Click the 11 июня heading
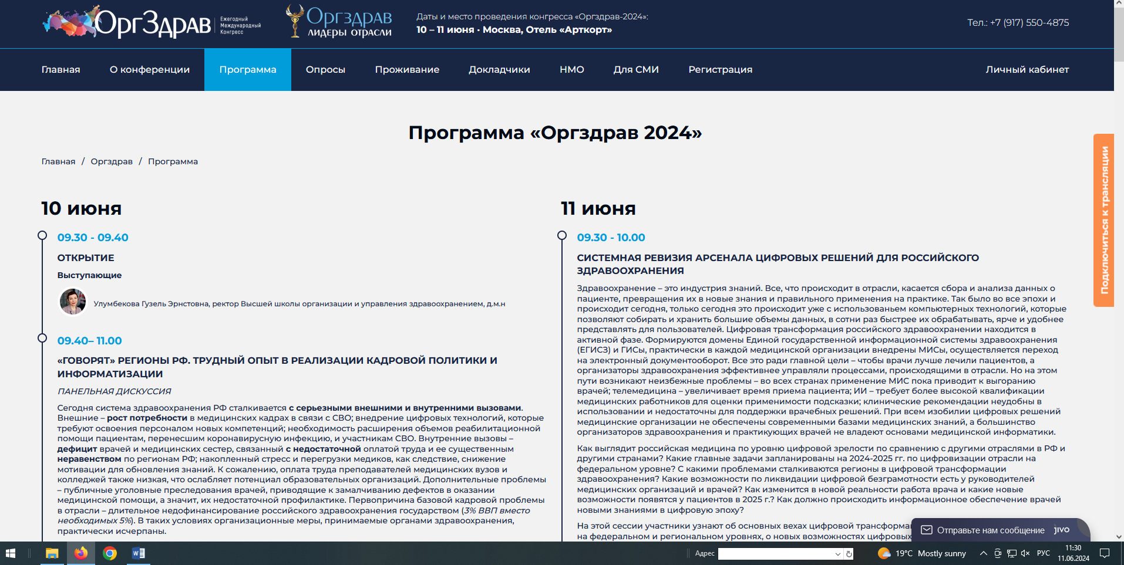The height and width of the screenshot is (565, 1124). tap(598, 208)
